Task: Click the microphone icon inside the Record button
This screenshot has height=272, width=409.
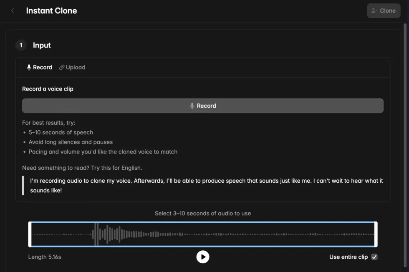Action: coord(192,106)
